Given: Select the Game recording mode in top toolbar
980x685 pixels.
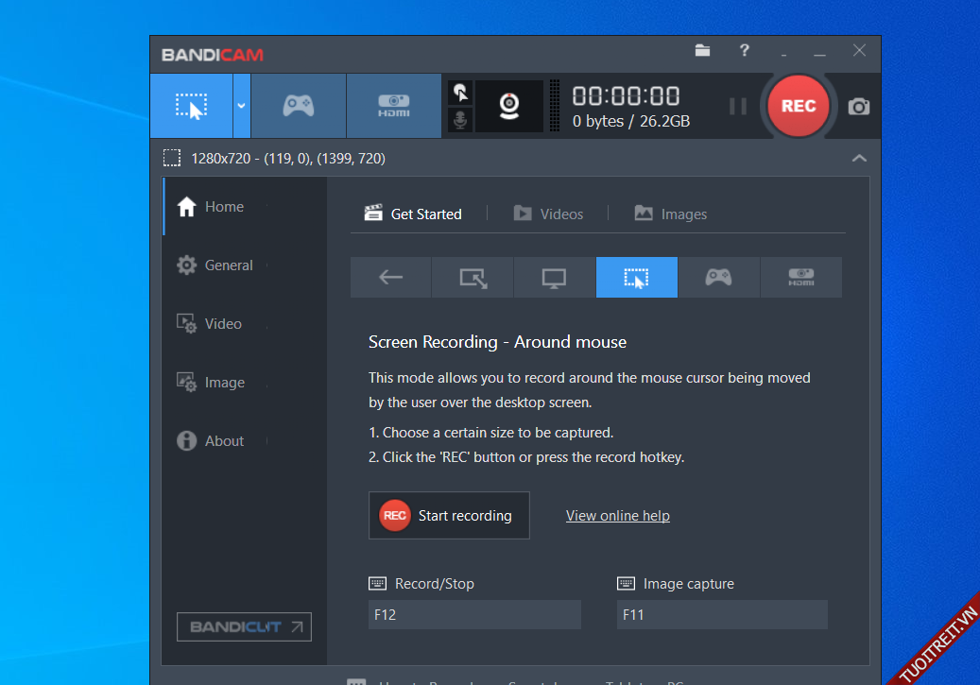Looking at the screenshot, I should coord(298,106).
